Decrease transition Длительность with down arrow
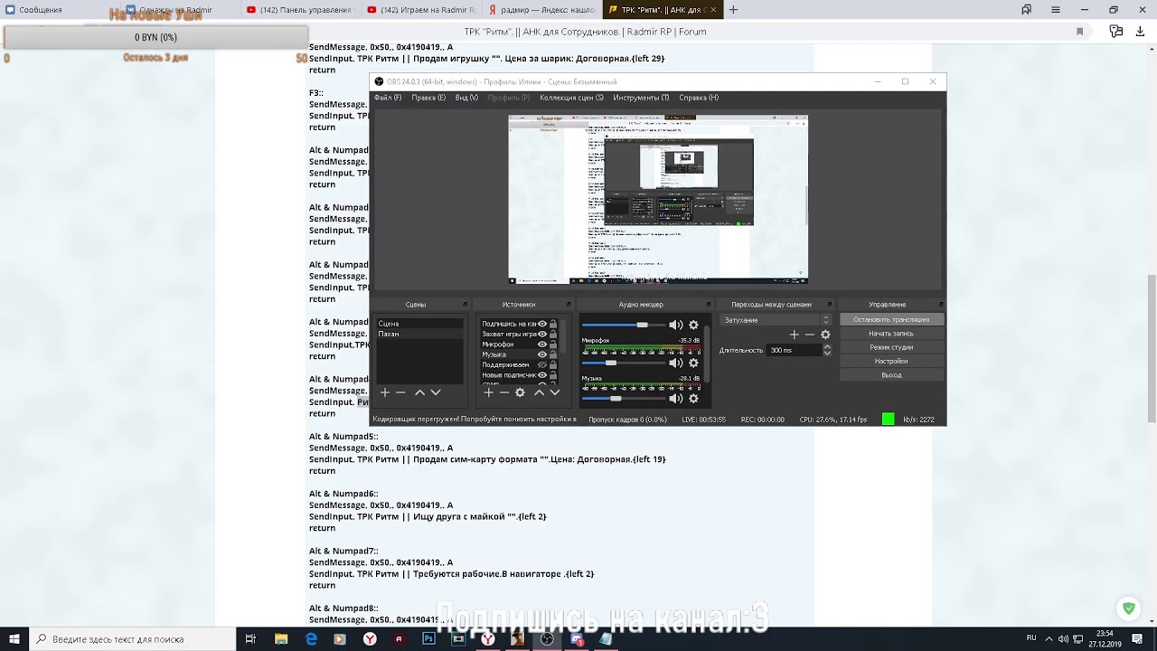The height and width of the screenshot is (651, 1157). (827, 354)
